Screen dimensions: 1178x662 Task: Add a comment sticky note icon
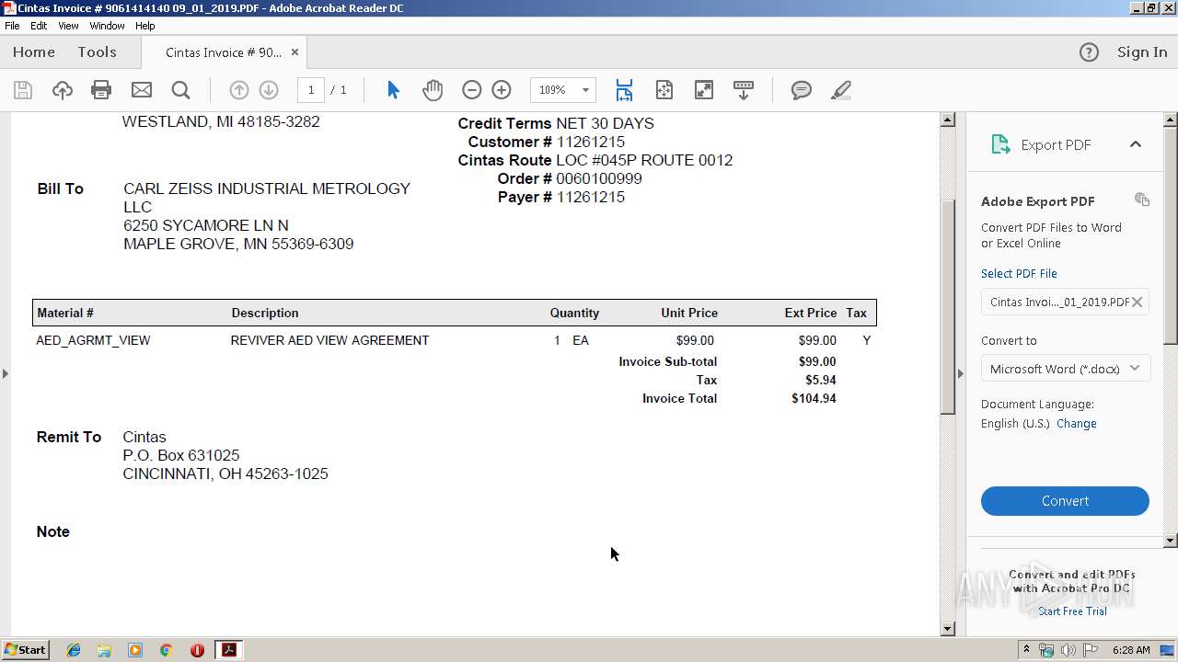tap(802, 90)
